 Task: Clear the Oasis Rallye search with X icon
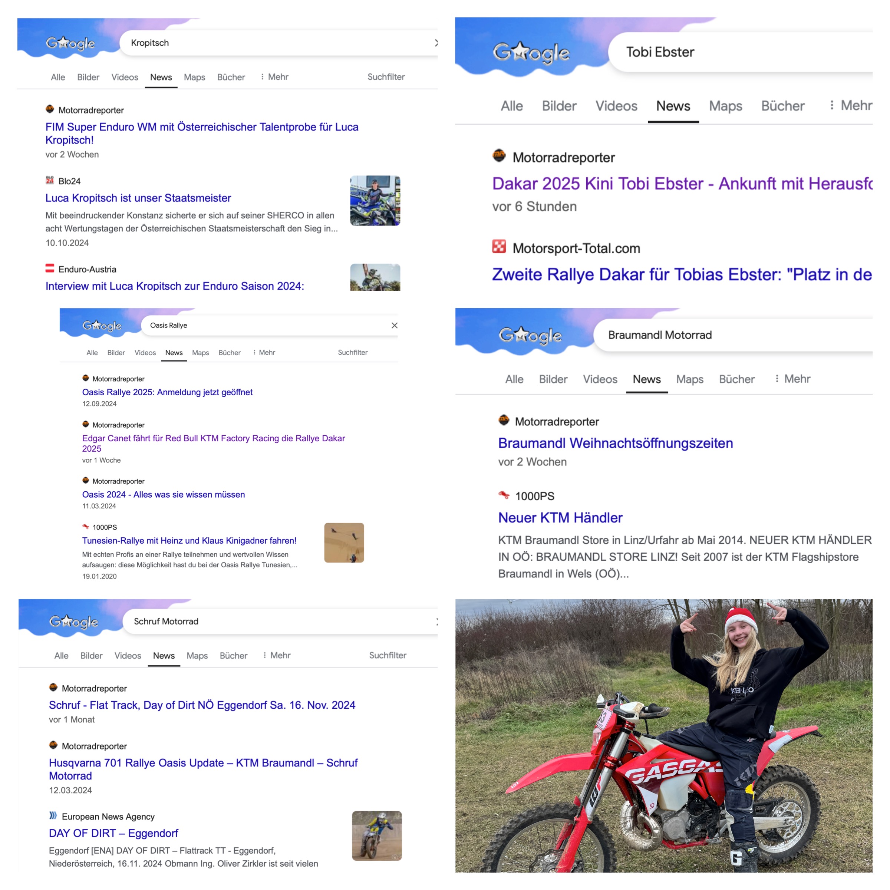(x=394, y=325)
